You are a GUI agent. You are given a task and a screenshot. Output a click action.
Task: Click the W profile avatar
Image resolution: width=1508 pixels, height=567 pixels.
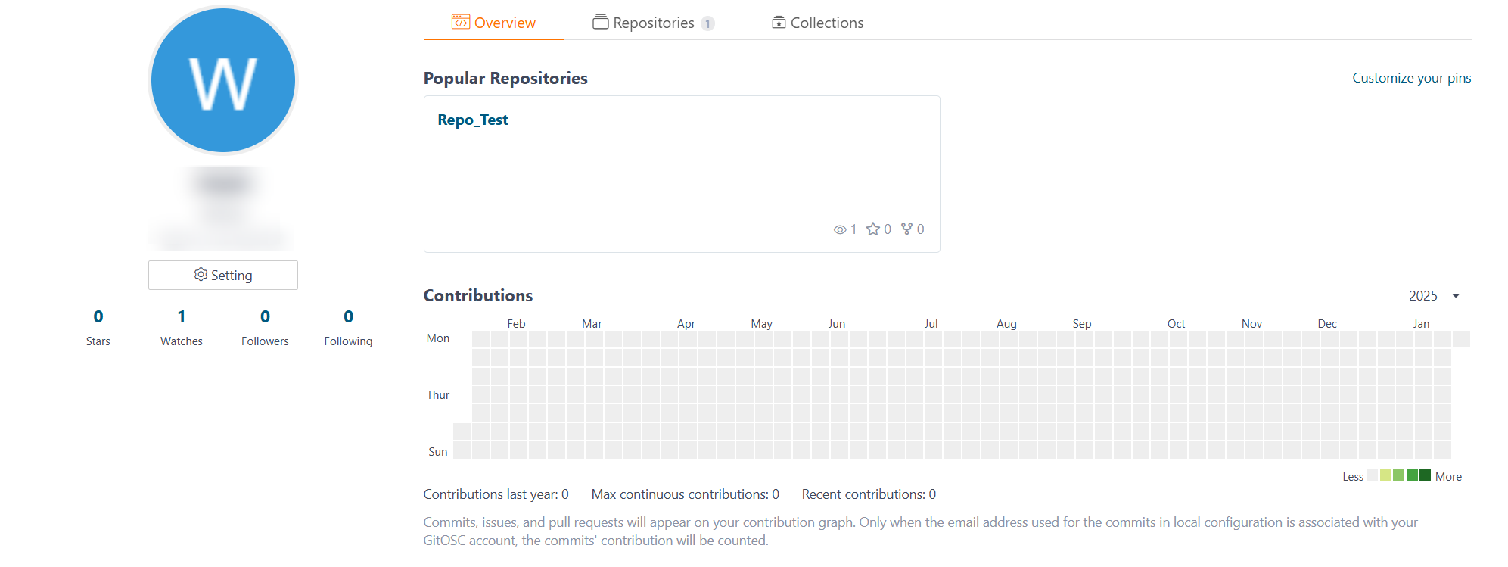pos(223,80)
